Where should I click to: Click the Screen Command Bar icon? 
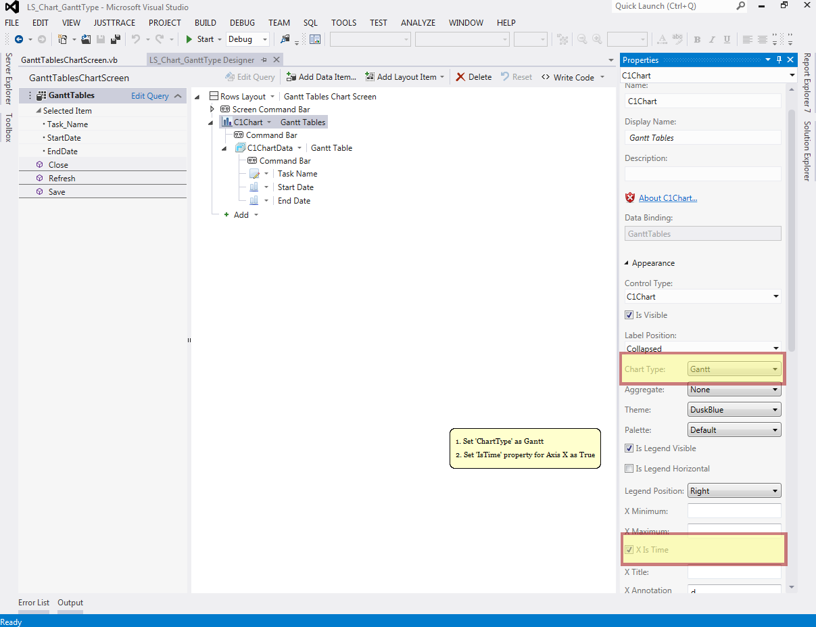click(x=226, y=110)
